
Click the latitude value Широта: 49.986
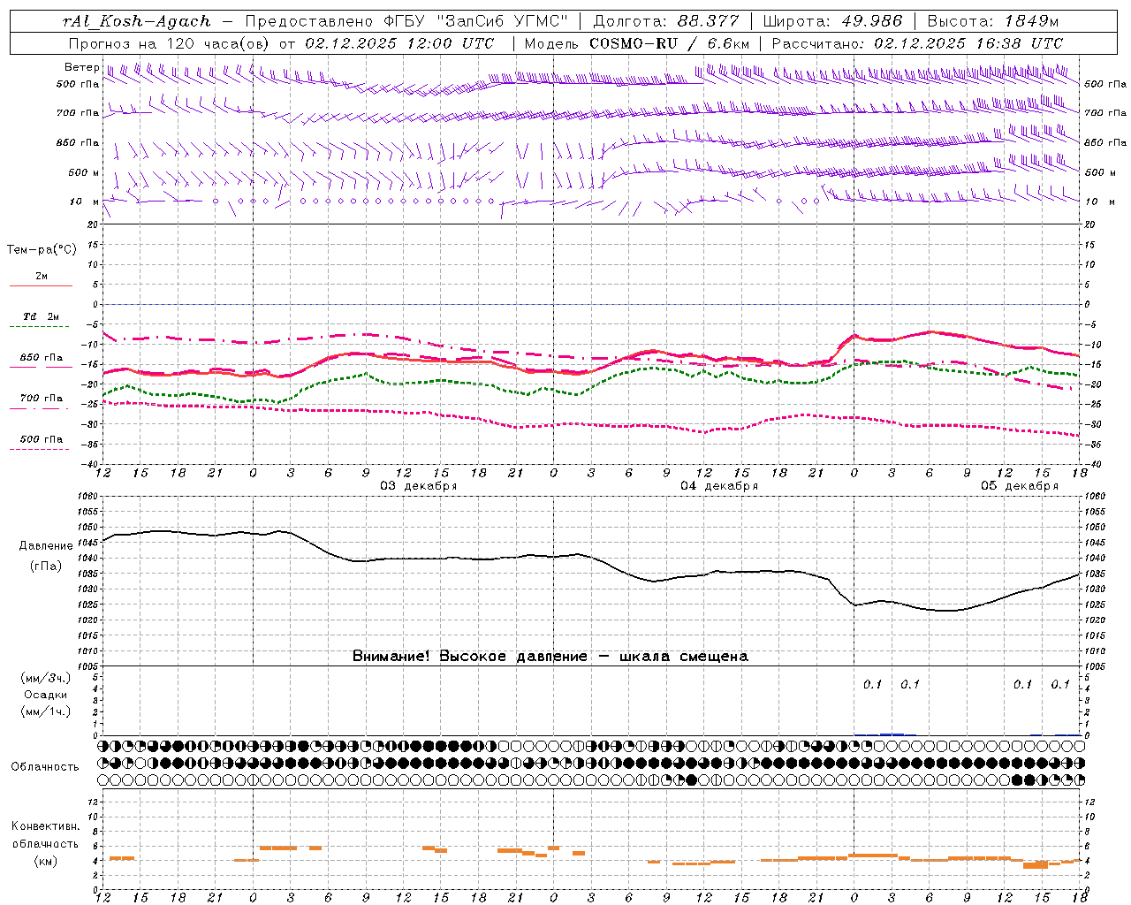coord(832,21)
